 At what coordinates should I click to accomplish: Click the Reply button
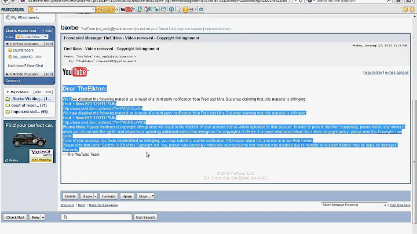pyautogui.click(x=87, y=196)
